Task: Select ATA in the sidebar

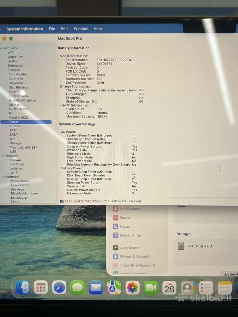Action: (11, 52)
